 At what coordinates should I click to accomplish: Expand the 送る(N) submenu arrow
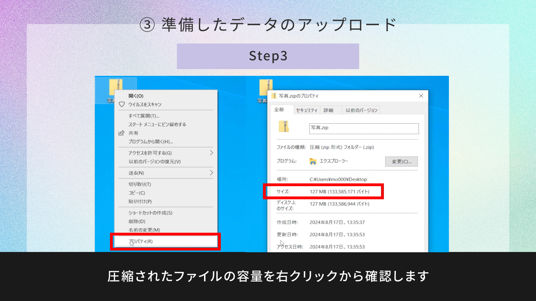[211, 173]
